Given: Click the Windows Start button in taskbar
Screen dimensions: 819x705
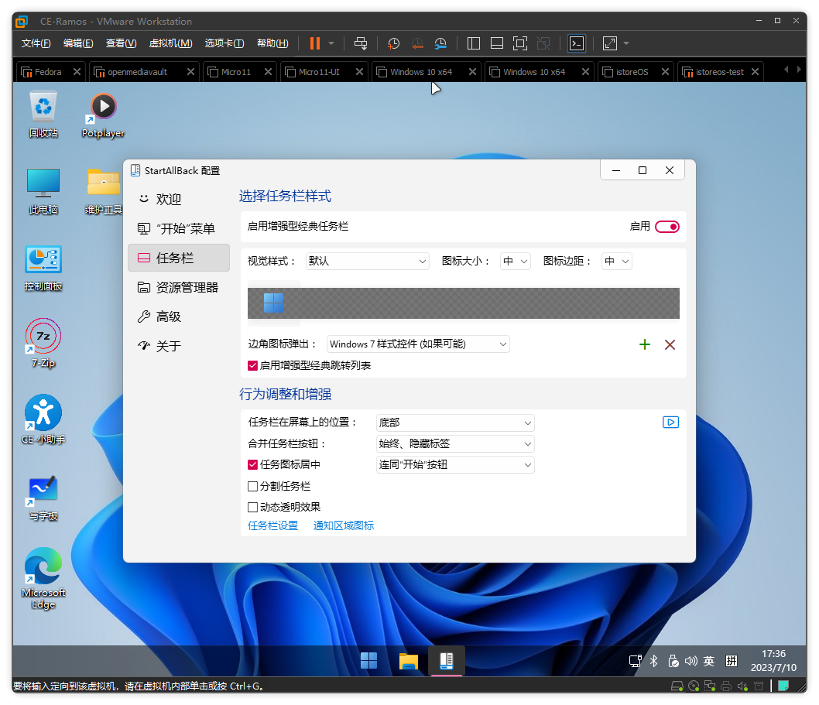Looking at the screenshot, I should click(x=369, y=660).
